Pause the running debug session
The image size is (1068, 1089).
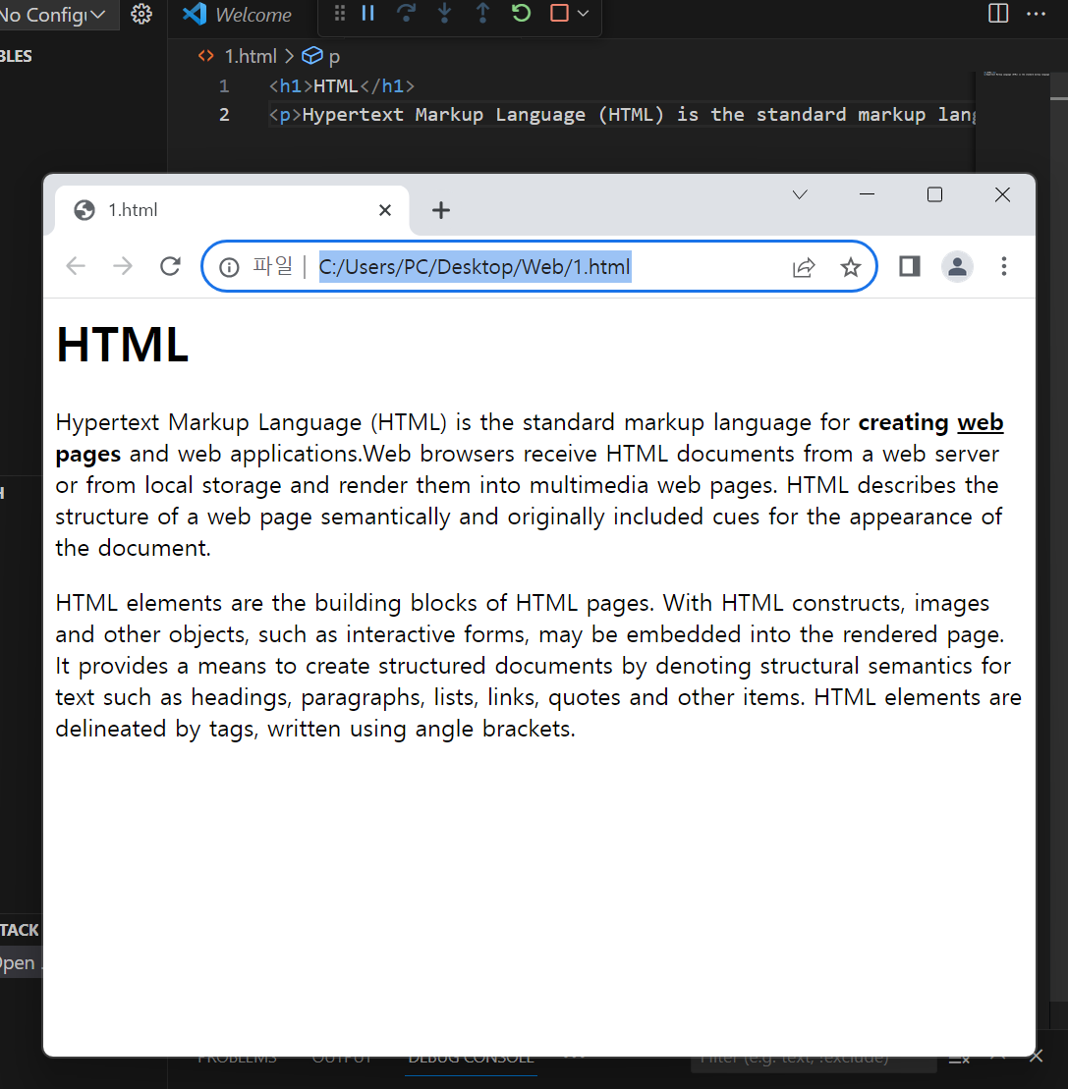coord(367,13)
